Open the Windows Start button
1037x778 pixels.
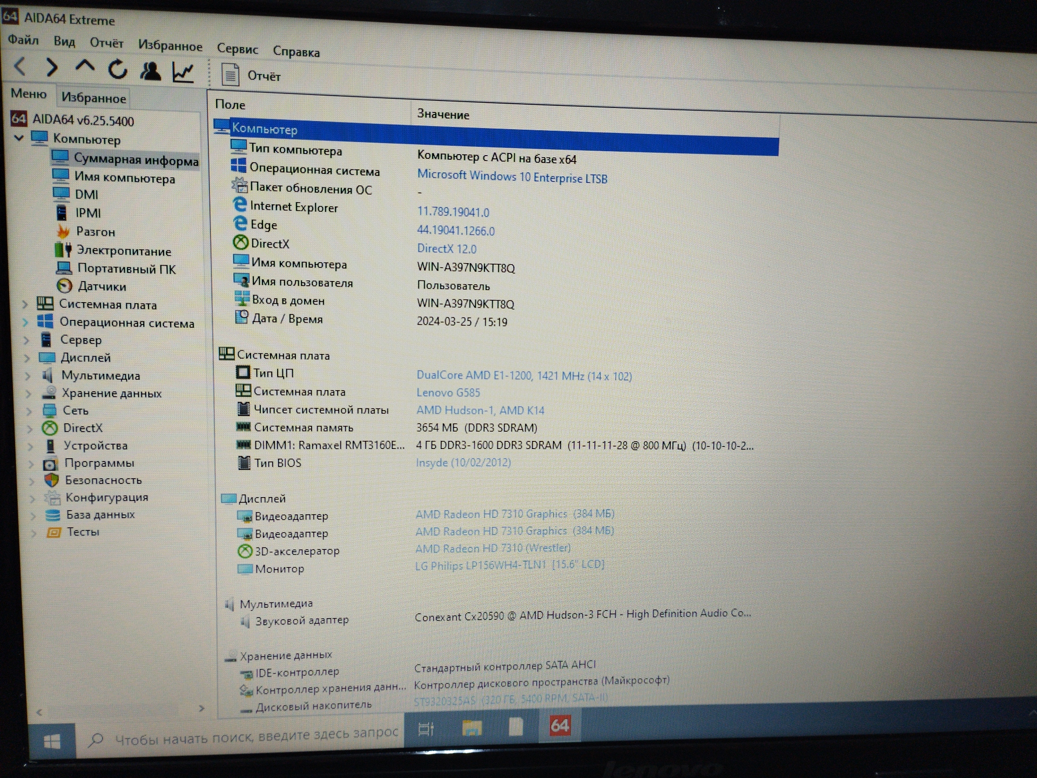pos(52,741)
